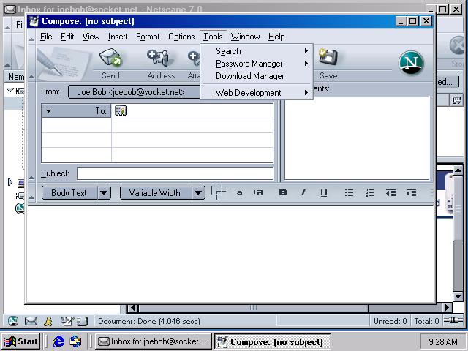Open the Start menu
The height and width of the screenshot is (351, 468).
(x=21, y=341)
